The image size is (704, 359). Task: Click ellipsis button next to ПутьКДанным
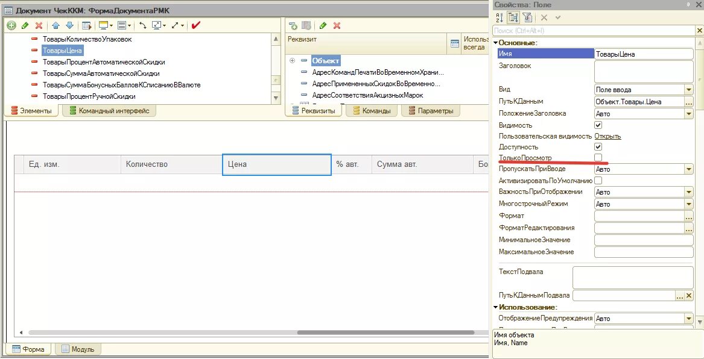tap(689, 102)
